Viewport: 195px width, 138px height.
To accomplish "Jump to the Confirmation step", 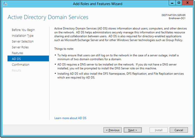I will (x=21, y=65).
